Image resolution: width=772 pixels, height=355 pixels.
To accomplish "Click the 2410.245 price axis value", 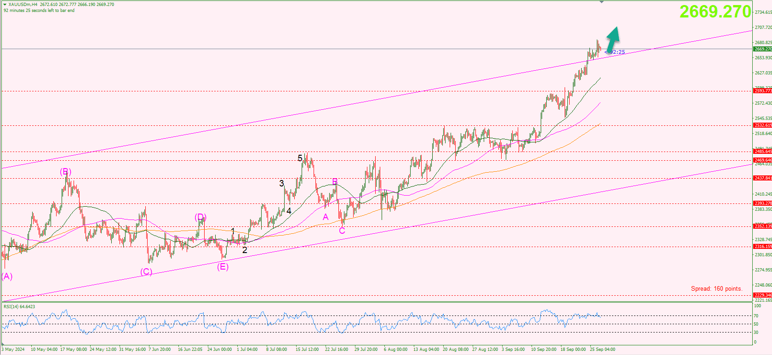I will coord(763,194).
